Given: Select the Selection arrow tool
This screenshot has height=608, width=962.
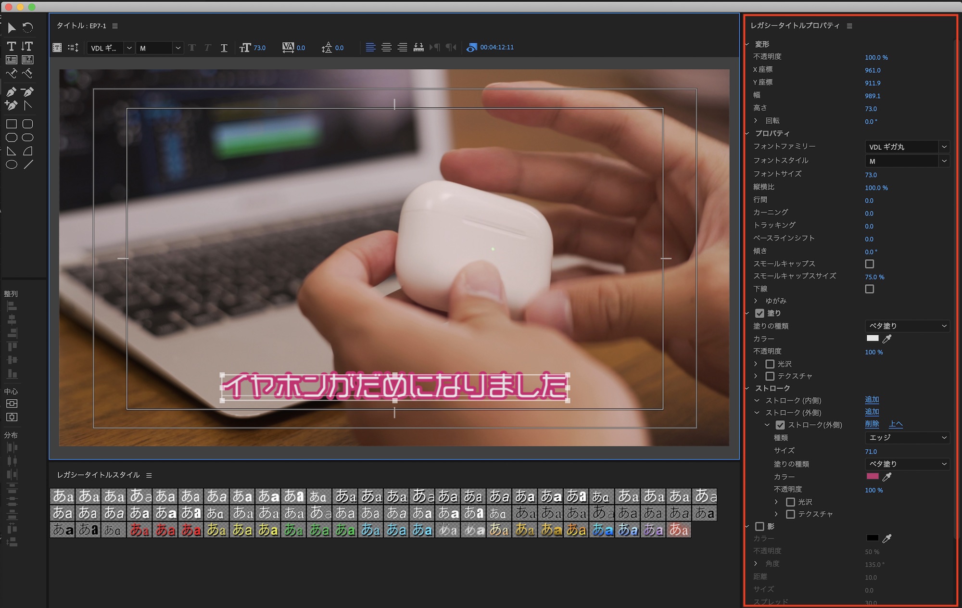Looking at the screenshot, I should pyautogui.click(x=12, y=28).
